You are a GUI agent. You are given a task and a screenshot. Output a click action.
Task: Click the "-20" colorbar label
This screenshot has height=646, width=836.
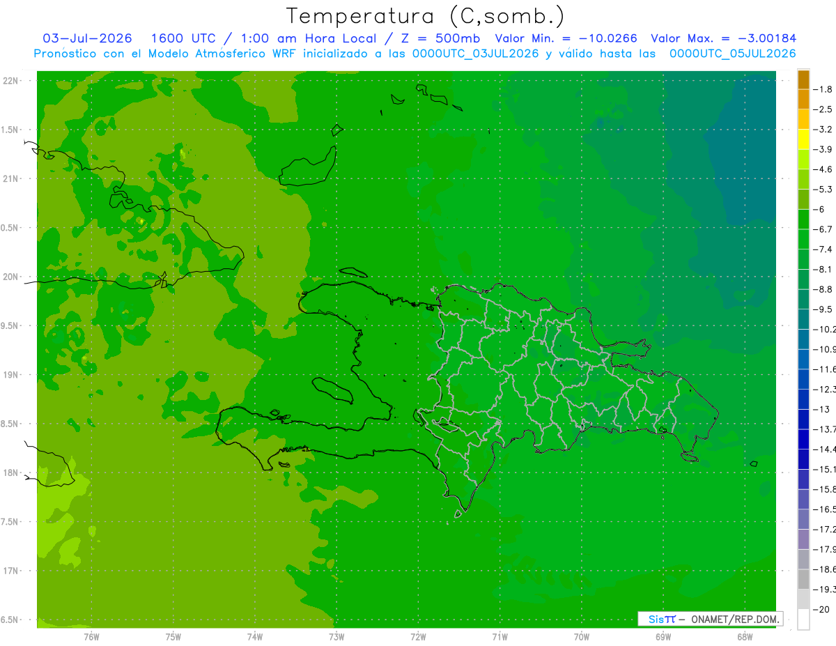pos(823,609)
